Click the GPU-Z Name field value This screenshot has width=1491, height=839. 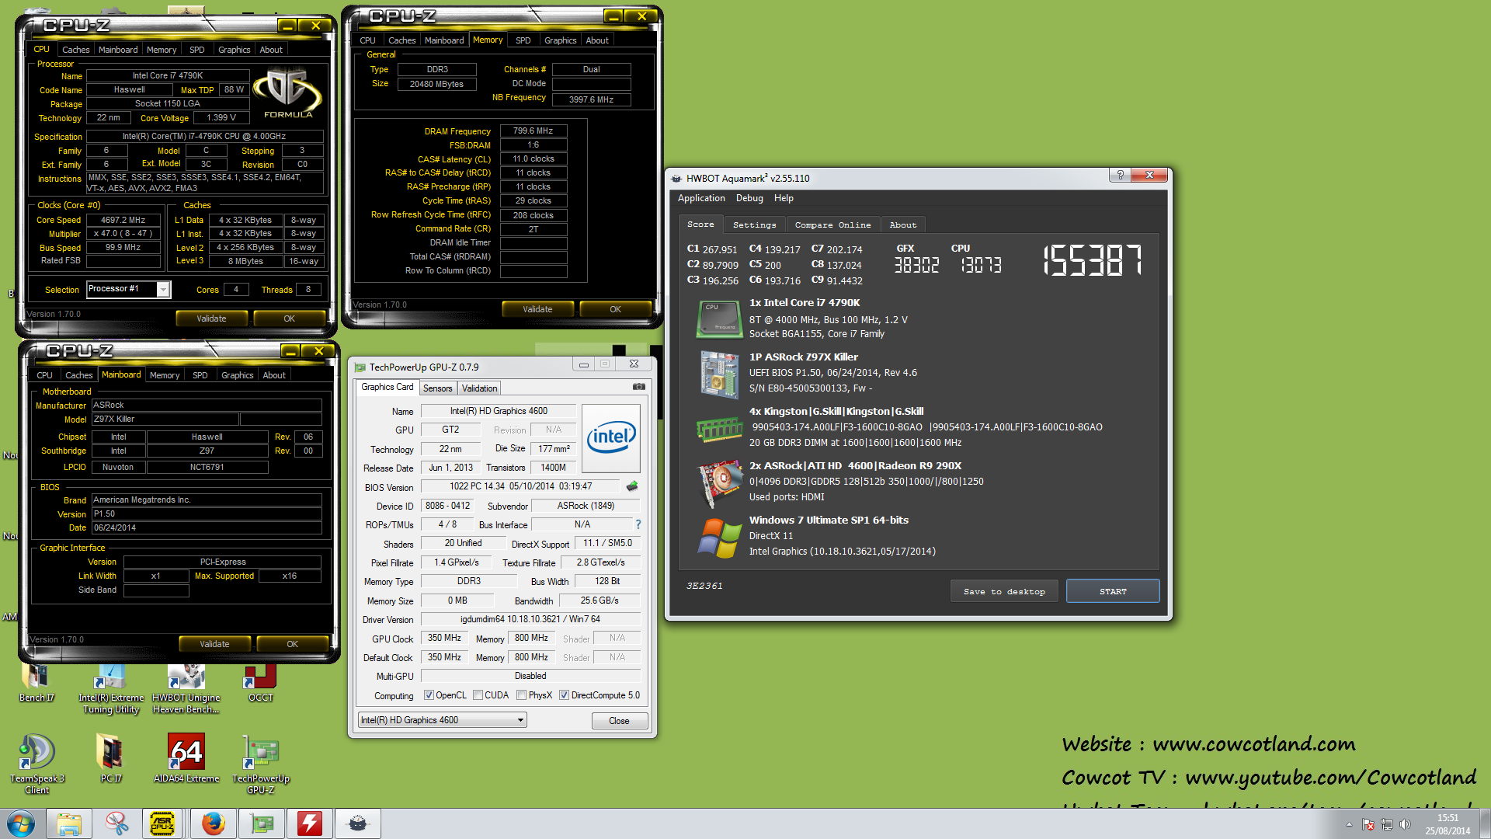coord(499,411)
